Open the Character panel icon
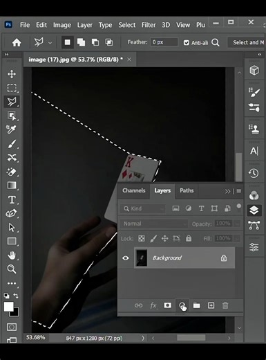Image resolution: width=266 pixels, height=360 pixels. [x=254, y=151]
